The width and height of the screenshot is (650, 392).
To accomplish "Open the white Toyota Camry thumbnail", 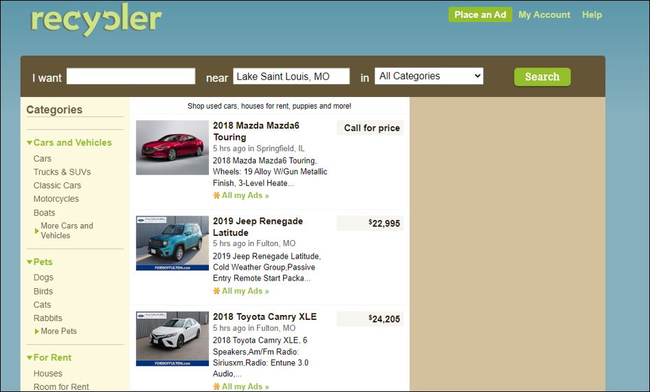I will pos(172,339).
